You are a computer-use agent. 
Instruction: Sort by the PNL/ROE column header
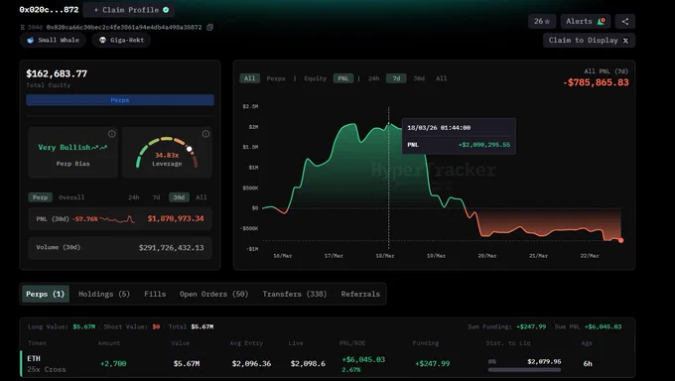(x=352, y=343)
